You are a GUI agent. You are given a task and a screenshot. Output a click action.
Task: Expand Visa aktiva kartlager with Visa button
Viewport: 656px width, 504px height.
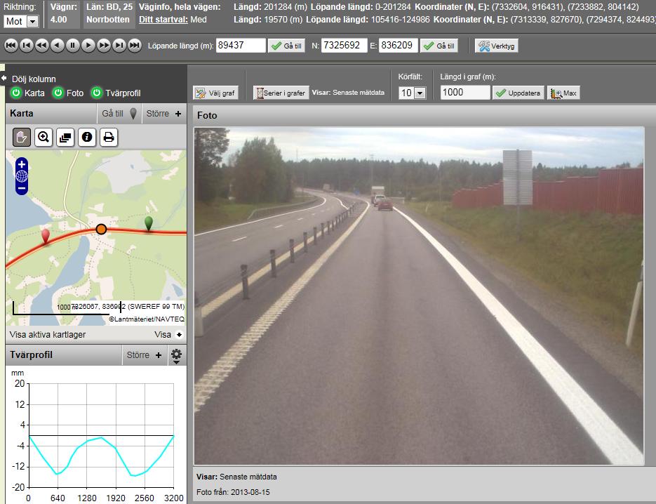tap(168, 334)
